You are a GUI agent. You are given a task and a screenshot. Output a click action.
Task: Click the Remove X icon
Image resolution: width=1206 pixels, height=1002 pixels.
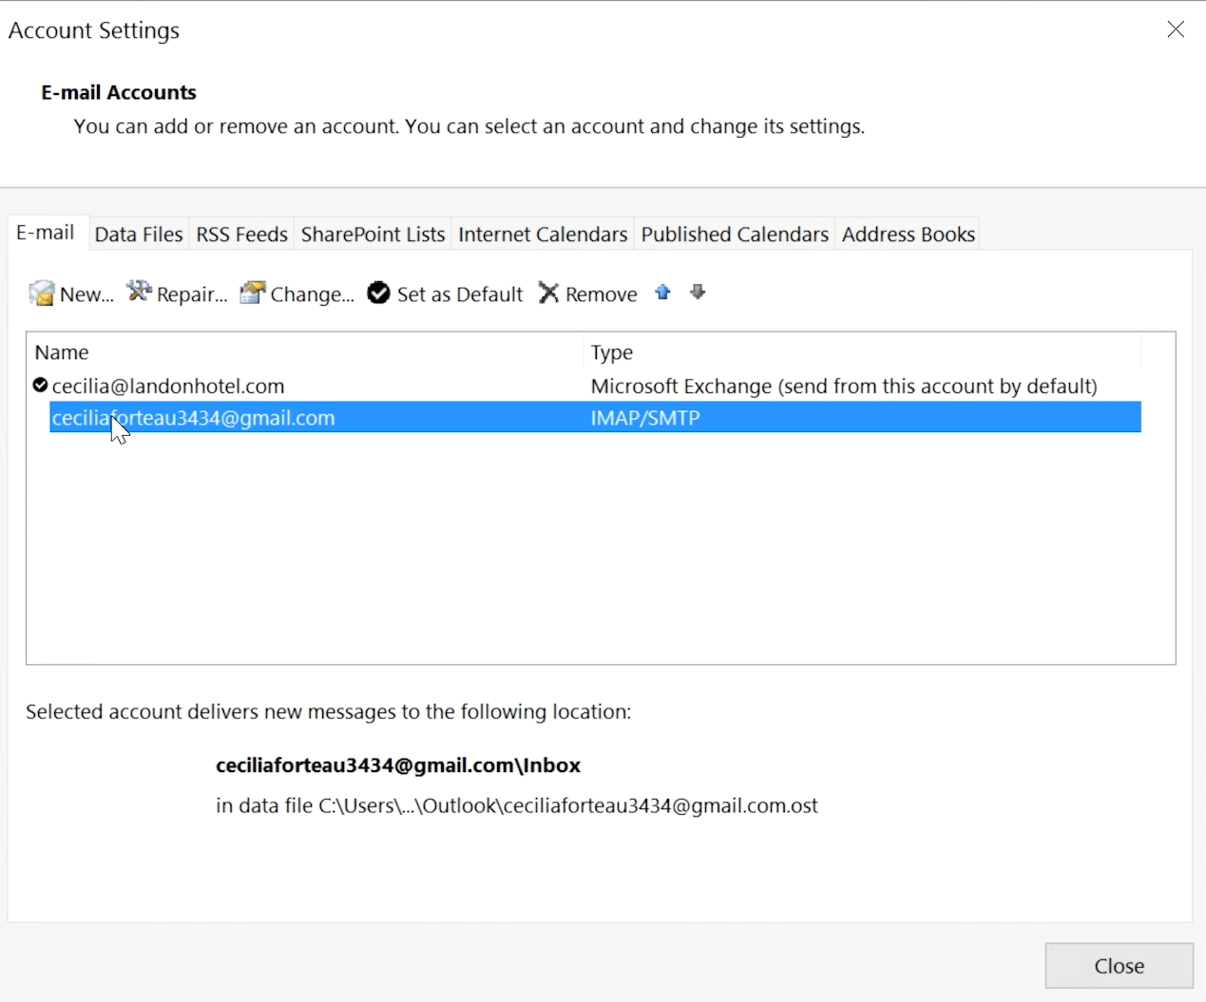click(548, 293)
